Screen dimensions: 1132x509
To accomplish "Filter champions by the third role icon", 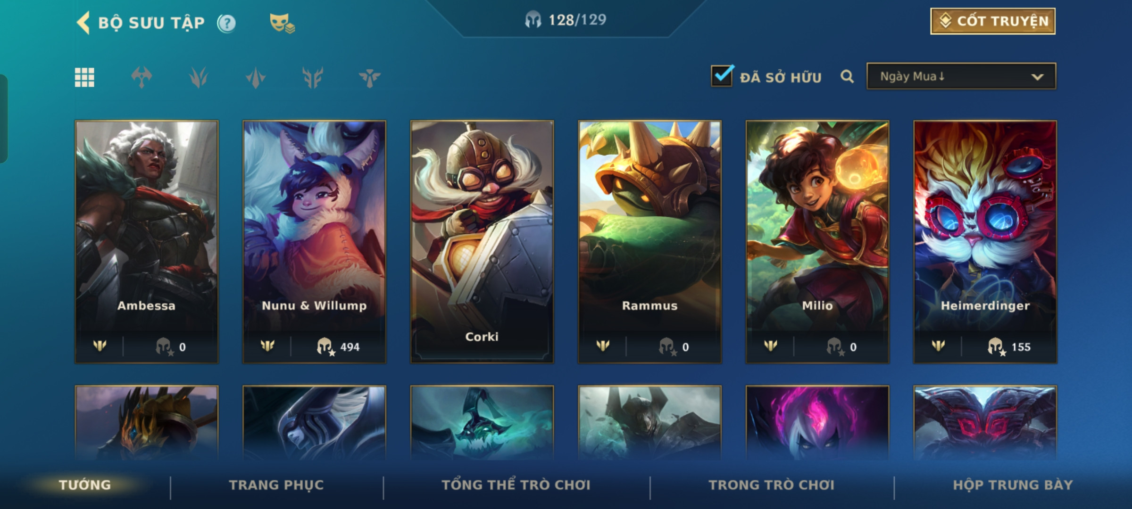I will pyautogui.click(x=256, y=77).
